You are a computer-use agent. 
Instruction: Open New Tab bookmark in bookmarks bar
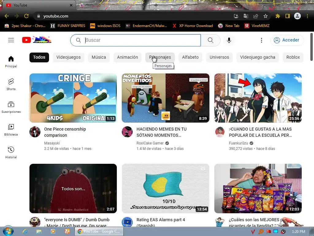coord(229,26)
